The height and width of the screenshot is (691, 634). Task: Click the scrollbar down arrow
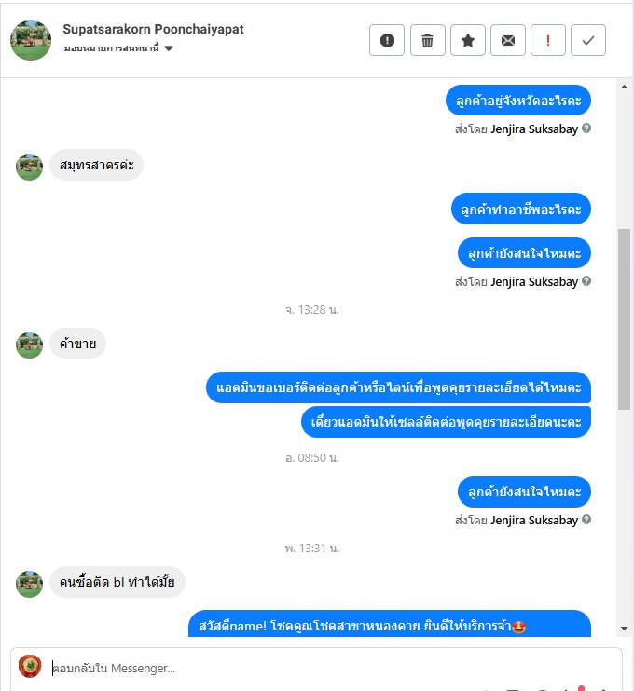coord(624,629)
